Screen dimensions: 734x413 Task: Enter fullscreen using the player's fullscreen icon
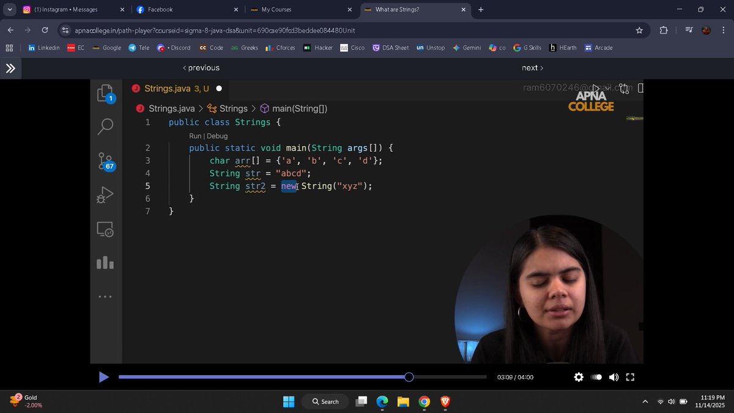point(630,377)
